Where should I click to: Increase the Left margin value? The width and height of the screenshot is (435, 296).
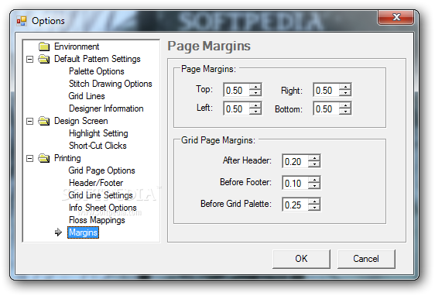point(255,105)
